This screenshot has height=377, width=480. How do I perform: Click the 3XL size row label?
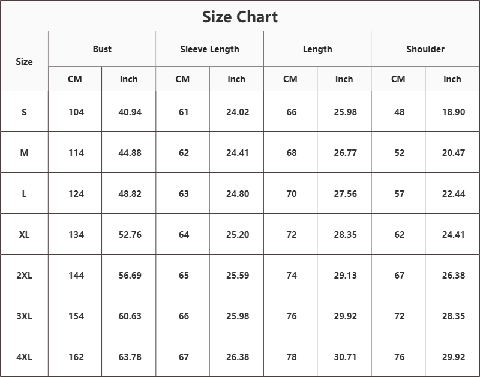pyautogui.click(x=24, y=316)
